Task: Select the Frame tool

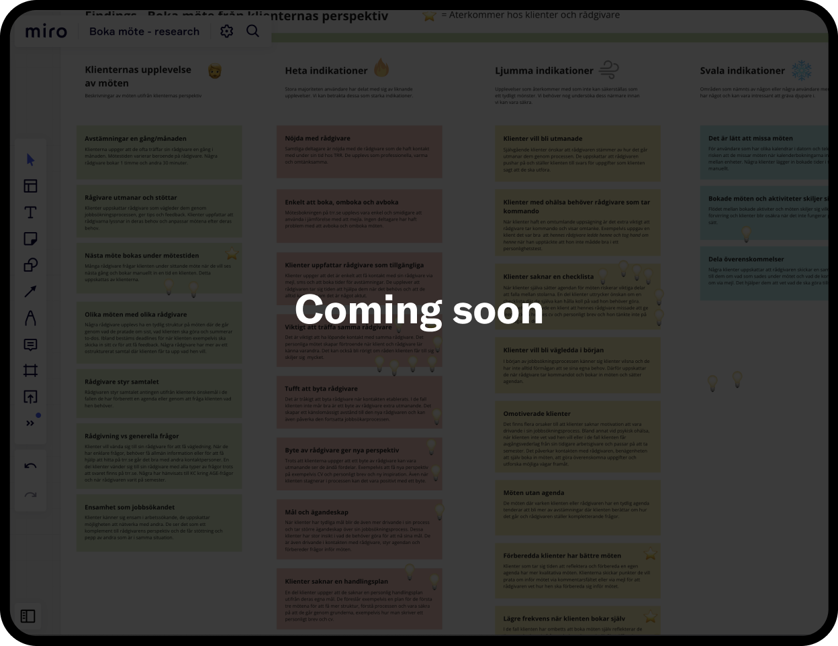Action: tap(30, 370)
